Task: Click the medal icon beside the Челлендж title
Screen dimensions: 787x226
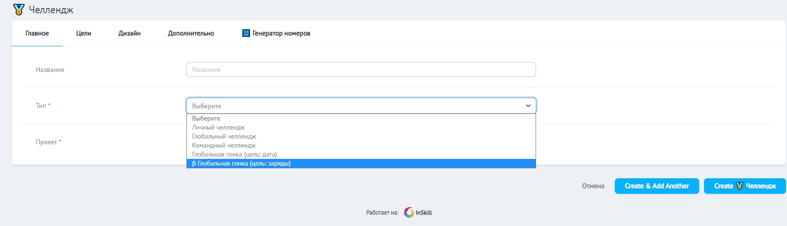Action: pyautogui.click(x=19, y=9)
